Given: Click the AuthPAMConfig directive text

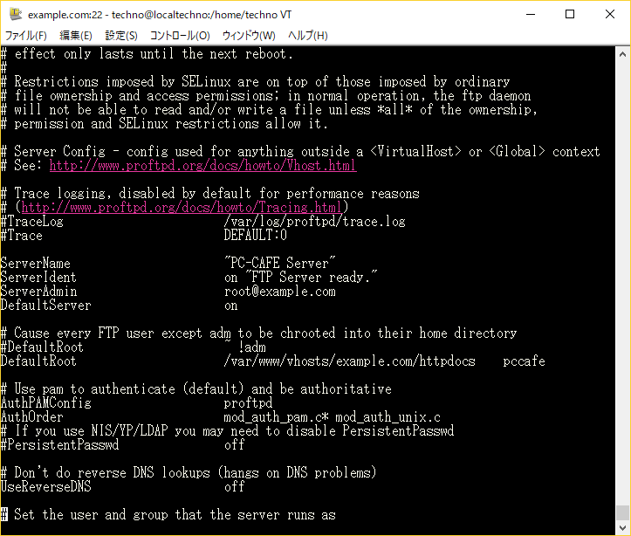Looking at the screenshot, I should [45, 402].
